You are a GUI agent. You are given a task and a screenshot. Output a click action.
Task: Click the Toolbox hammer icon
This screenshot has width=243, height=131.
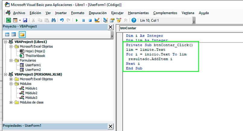pos(125,20)
